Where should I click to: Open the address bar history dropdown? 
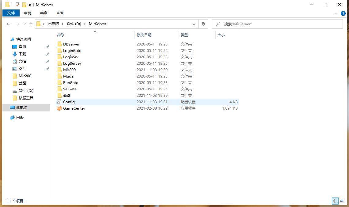[194, 24]
